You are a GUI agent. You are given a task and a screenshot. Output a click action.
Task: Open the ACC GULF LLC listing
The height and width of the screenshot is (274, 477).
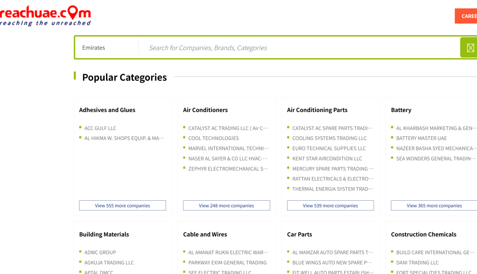100,128
